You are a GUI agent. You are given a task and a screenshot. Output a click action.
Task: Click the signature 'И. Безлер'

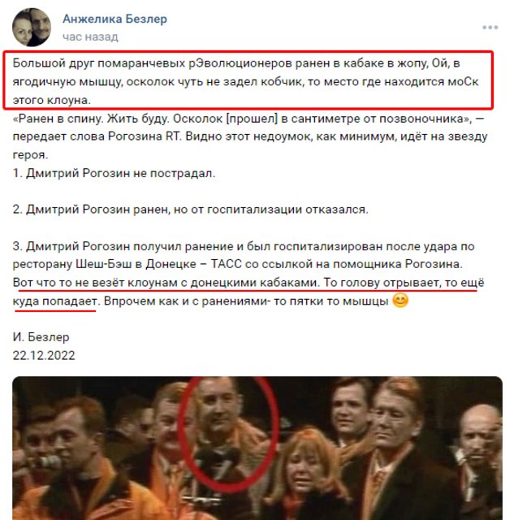[x=41, y=337]
